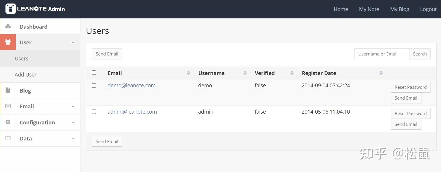Image resolution: width=441 pixels, height=172 pixels.
Task: Focus the Username or Email search field
Action: 381,54
